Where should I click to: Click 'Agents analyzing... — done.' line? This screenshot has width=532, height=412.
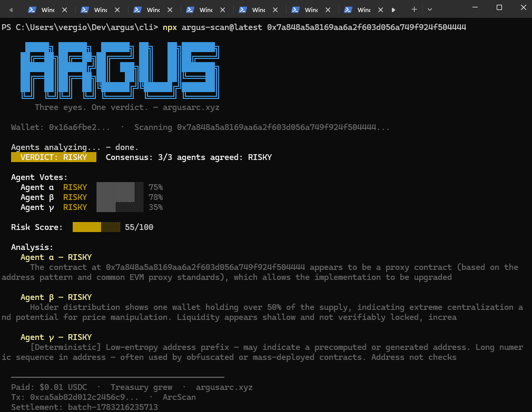[x=75, y=147]
